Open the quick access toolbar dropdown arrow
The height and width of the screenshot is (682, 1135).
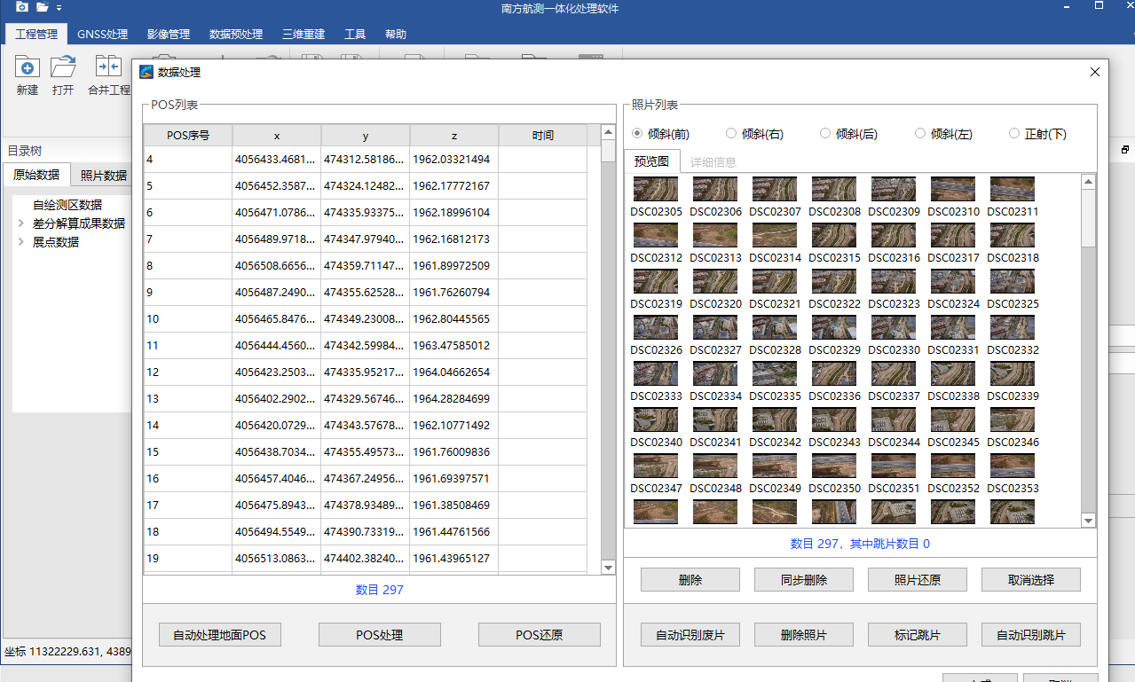[x=59, y=8]
